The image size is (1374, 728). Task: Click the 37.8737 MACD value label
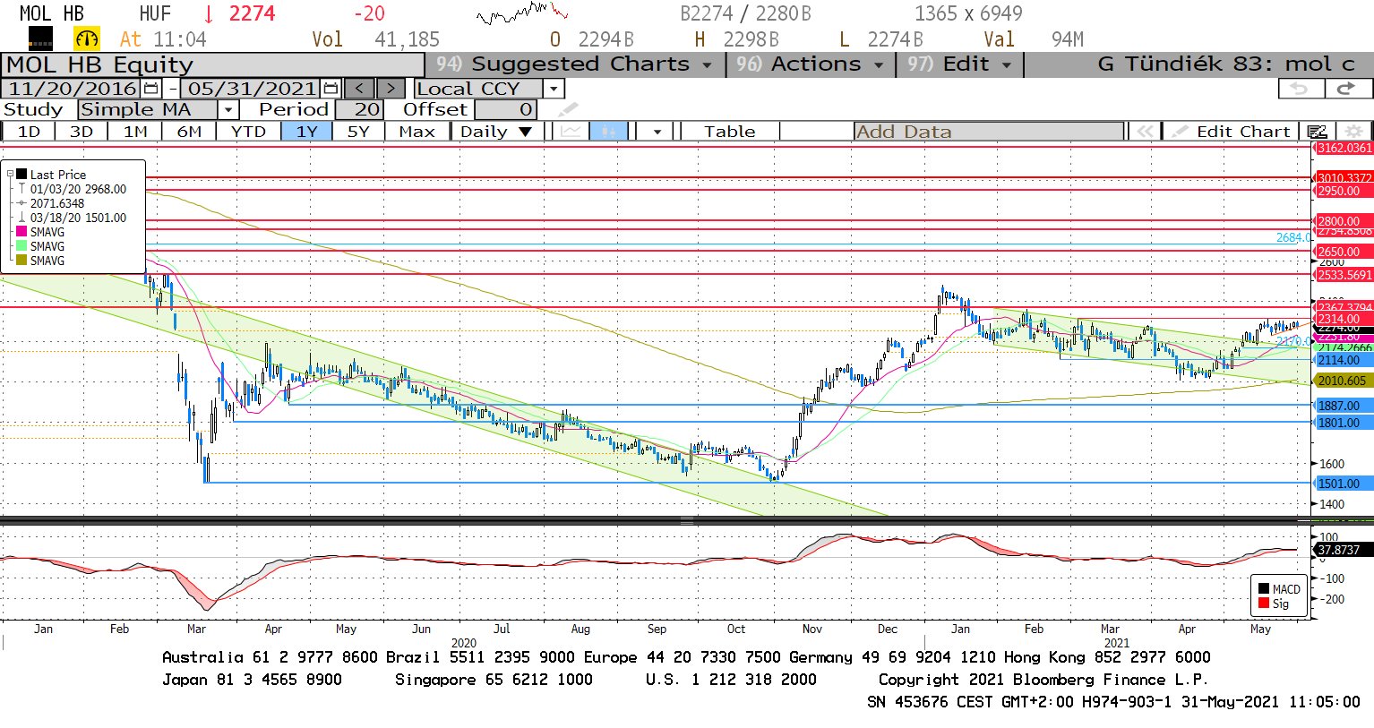(1341, 550)
